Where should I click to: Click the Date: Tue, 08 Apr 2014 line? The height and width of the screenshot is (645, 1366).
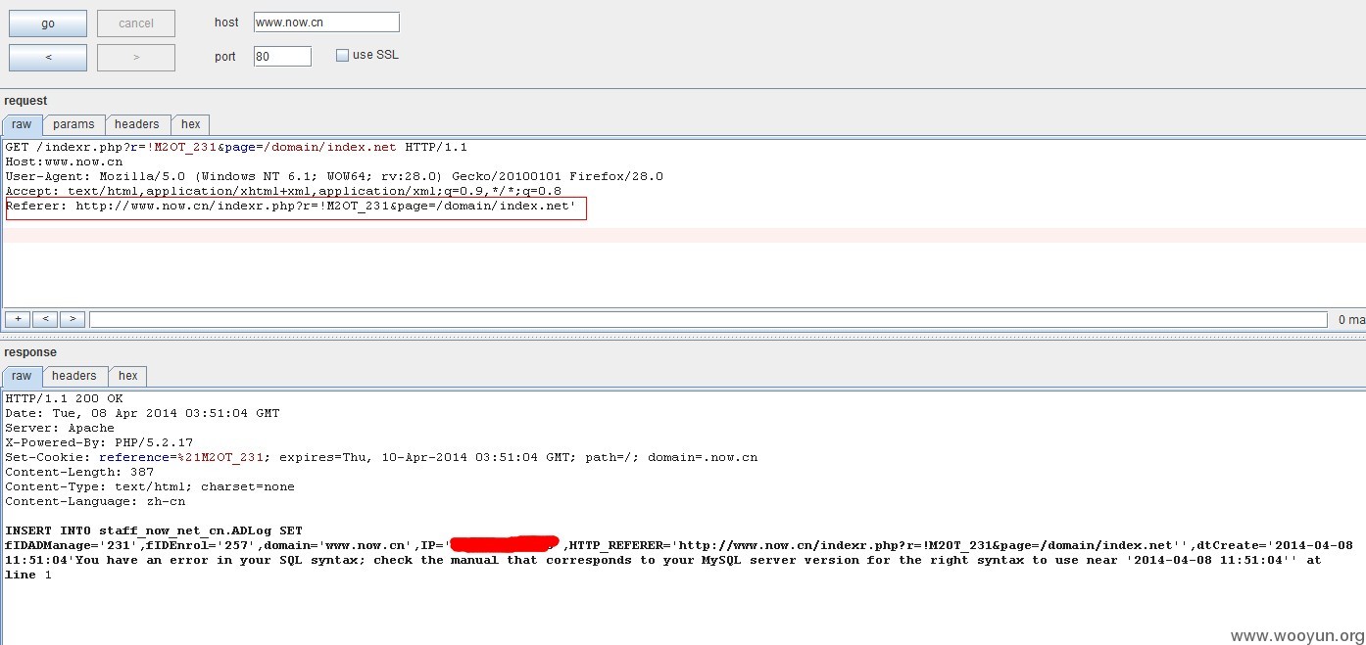[142, 414]
